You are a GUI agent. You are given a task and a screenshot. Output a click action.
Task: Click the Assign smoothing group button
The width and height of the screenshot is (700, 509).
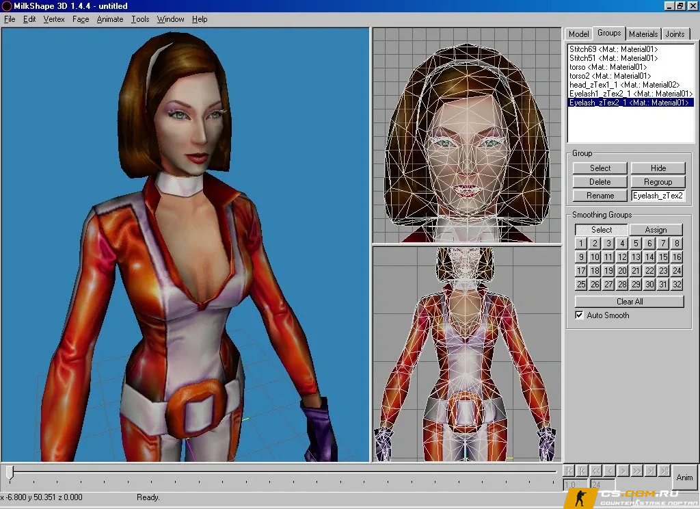point(656,230)
